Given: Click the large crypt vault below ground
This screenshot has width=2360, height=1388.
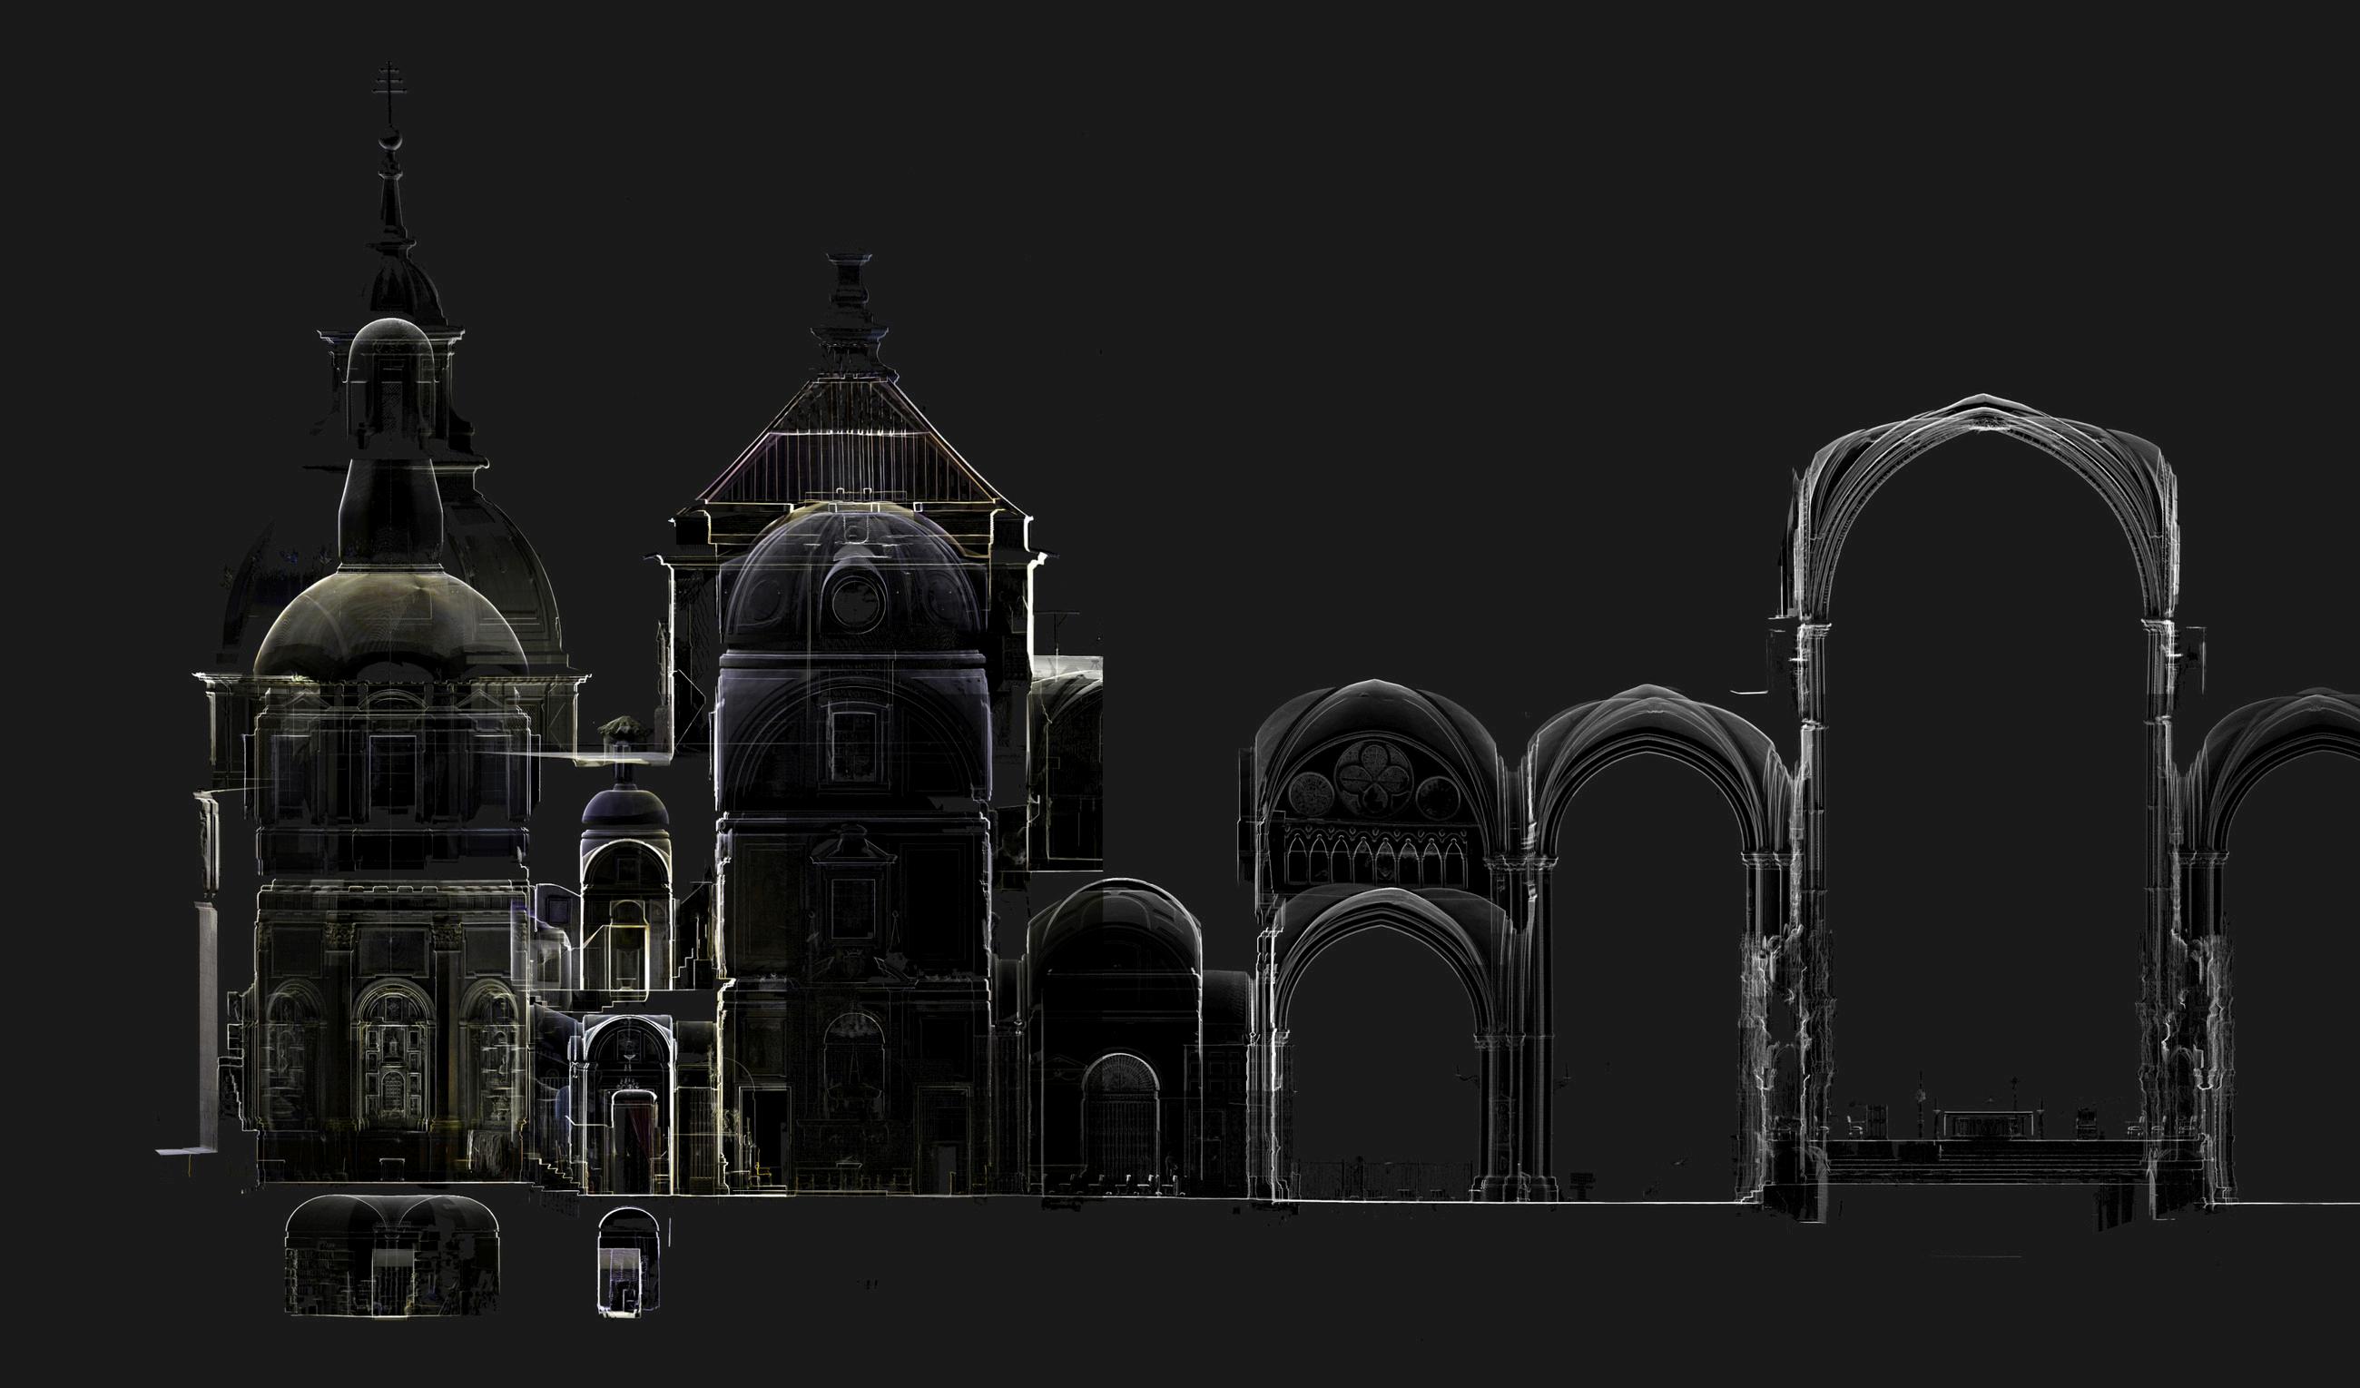Looking at the screenshot, I should pos(391,1255).
